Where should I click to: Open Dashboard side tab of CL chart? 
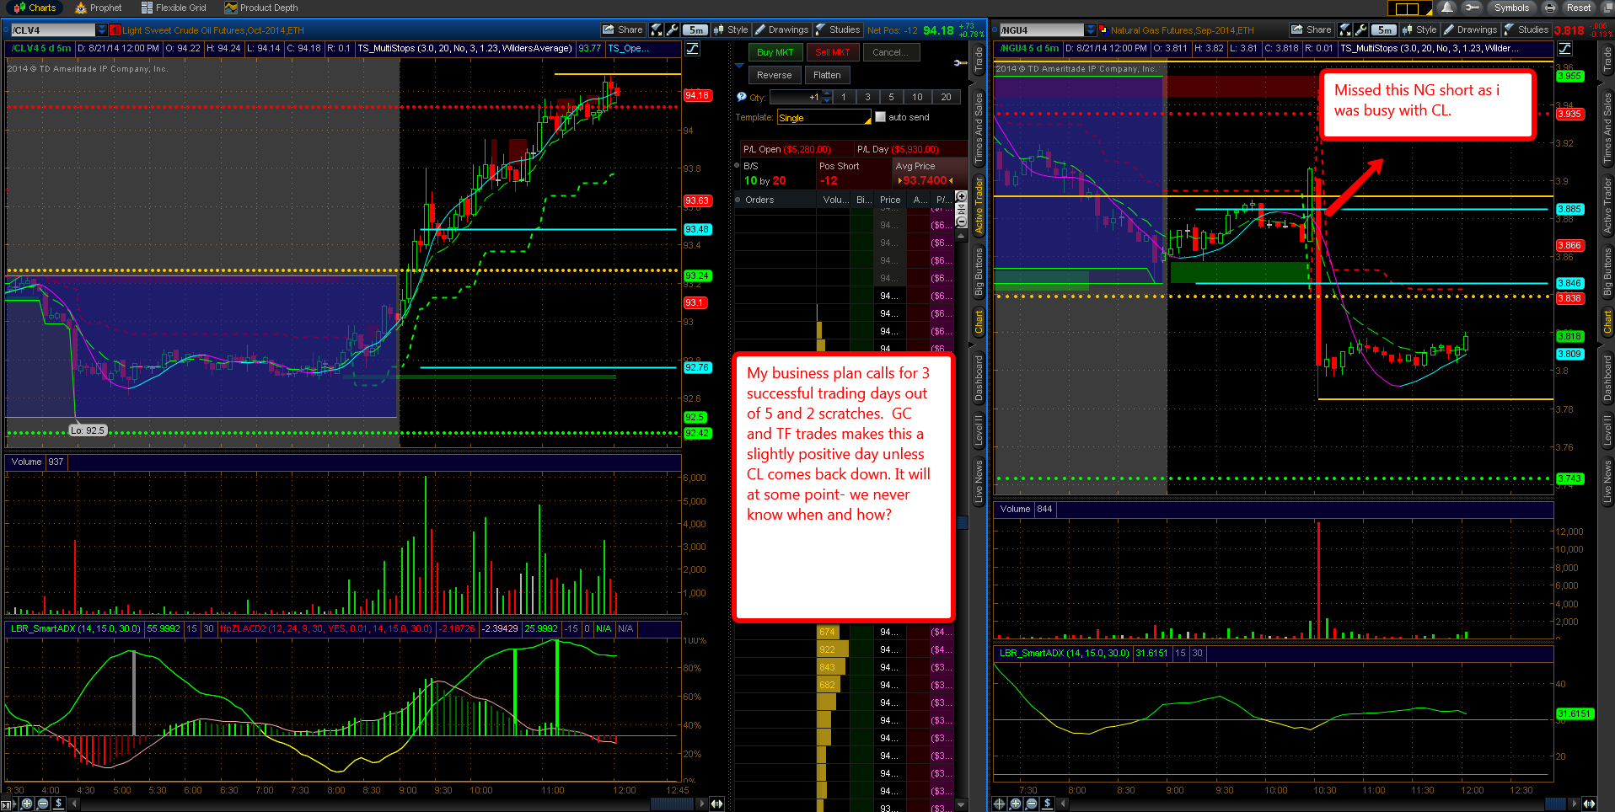point(979,378)
